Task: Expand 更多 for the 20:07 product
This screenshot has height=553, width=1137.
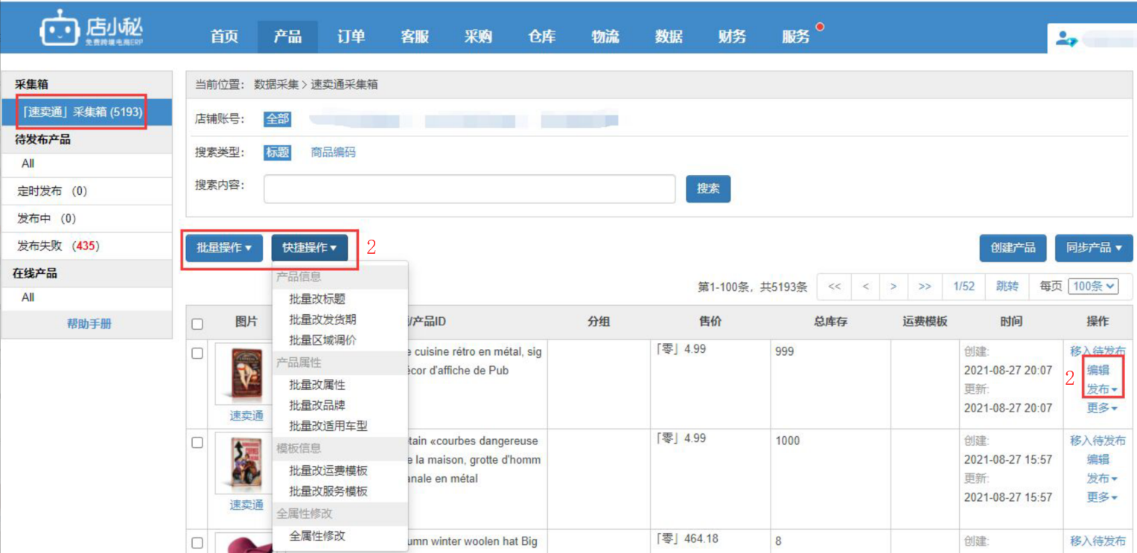Action: click(1102, 408)
